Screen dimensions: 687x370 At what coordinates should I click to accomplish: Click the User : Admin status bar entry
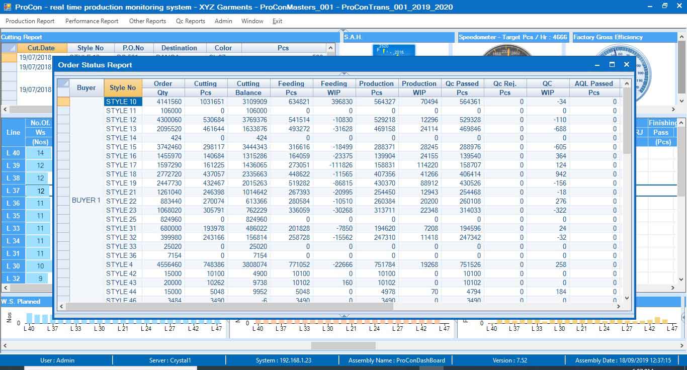coord(57,360)
